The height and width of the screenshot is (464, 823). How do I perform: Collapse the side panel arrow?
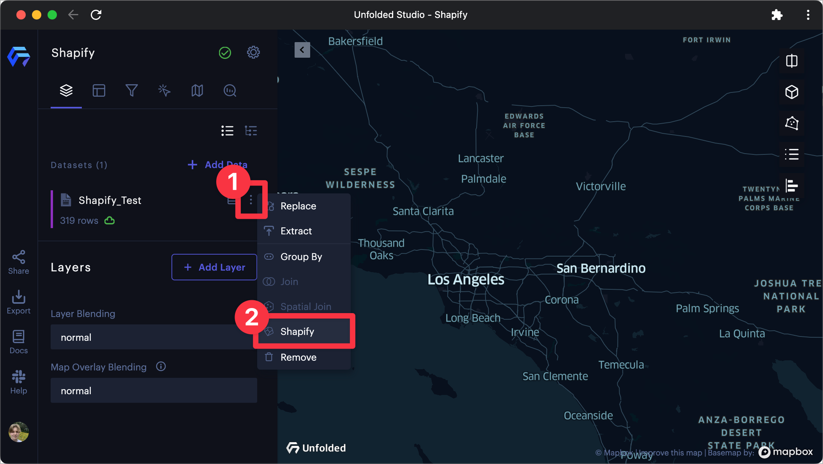click(x=302, y=50)
